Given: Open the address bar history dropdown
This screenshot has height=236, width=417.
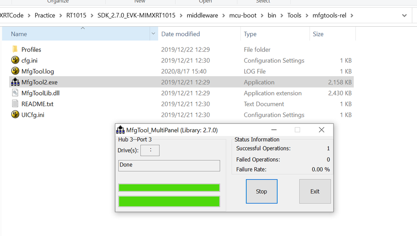Looking at the screenshot, I should [x=404, y=15].
